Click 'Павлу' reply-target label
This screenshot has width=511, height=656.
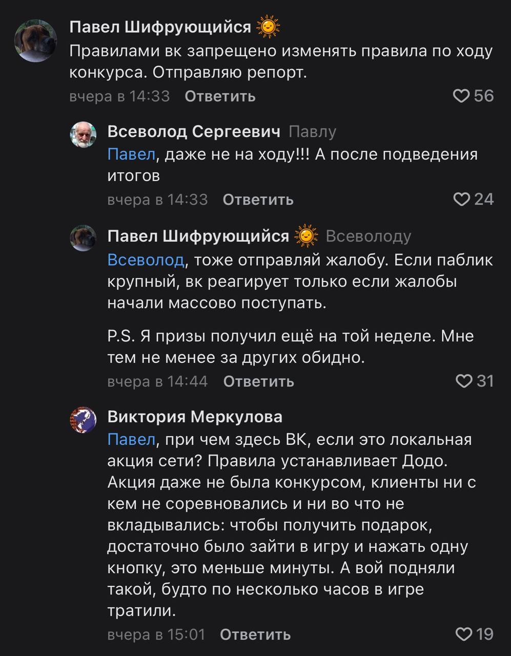coord(313,132)
